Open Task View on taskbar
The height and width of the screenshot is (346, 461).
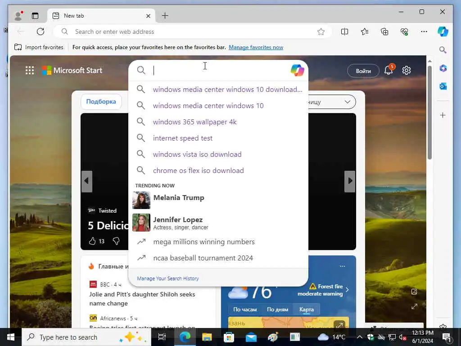[162, 337]
